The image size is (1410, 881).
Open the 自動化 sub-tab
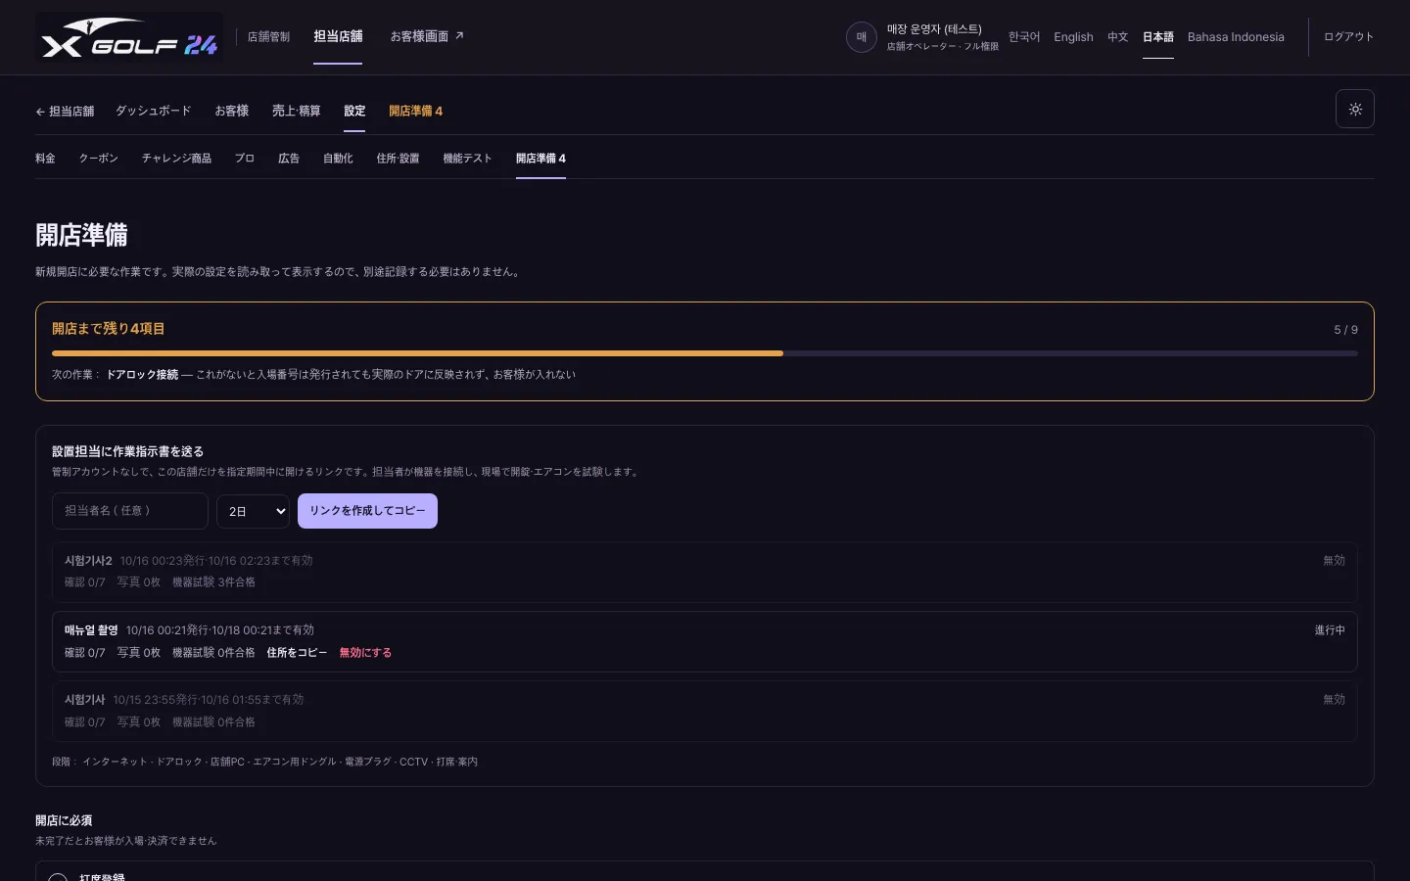(338, 159)
